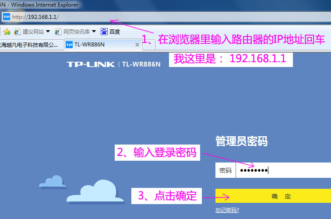Click the yellow 确定 button
Image resolution: width=331 pixels, height=219 pixels.
point(273,196)
